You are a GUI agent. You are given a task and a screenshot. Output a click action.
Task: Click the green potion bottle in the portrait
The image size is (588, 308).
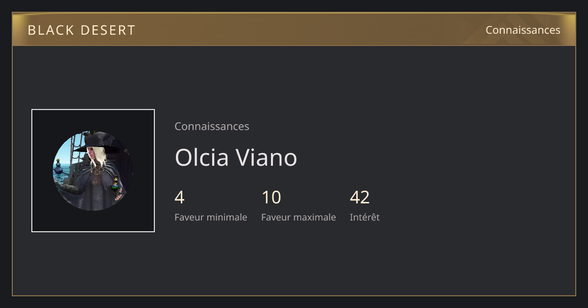coord(116,185)
